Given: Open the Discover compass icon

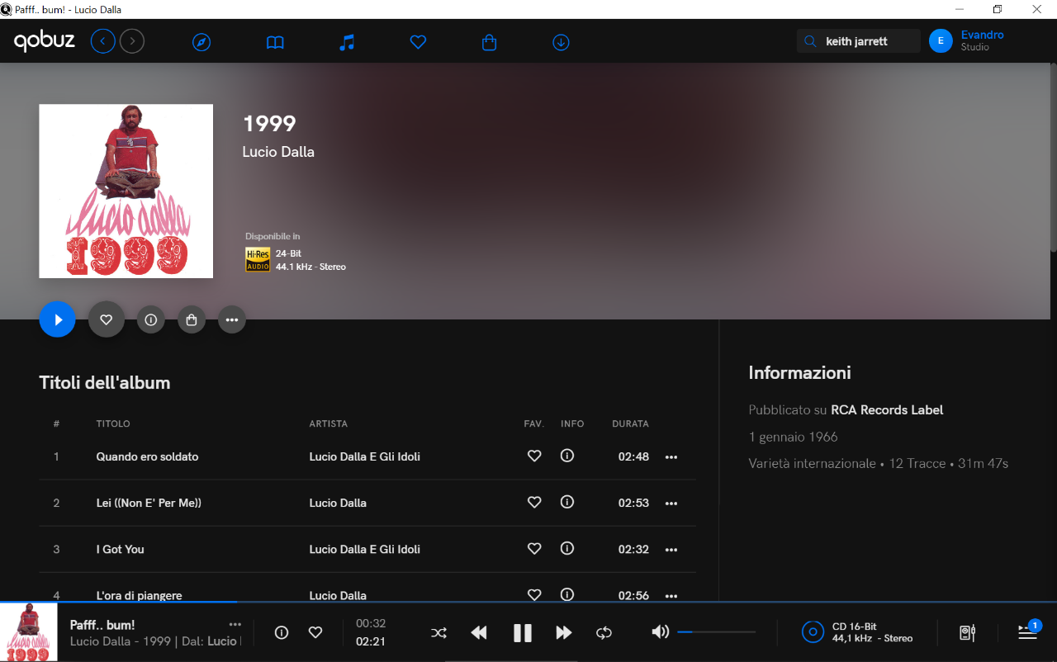Looking at the screenshot, I should [201, 42].
